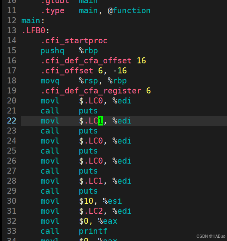Image resolution: width=227 pixels, height=241 pixels.
Task: Click call on line 23
Action: point(50,131)
